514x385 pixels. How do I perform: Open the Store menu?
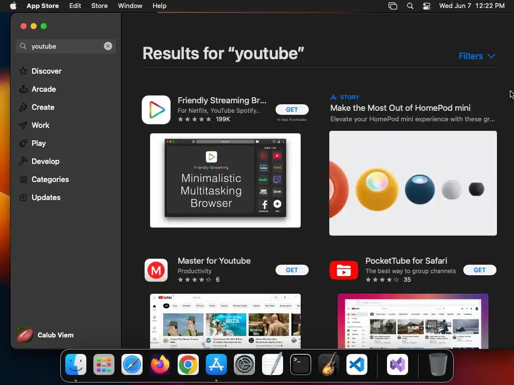99,6
